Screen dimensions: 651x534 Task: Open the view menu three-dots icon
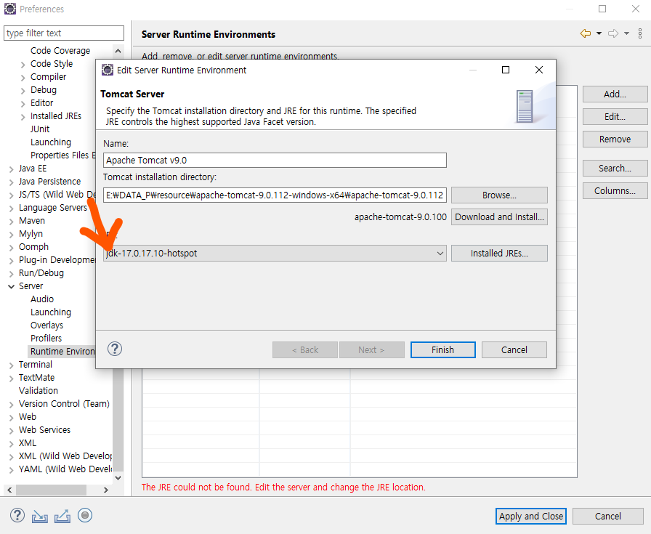click(640, 33)
